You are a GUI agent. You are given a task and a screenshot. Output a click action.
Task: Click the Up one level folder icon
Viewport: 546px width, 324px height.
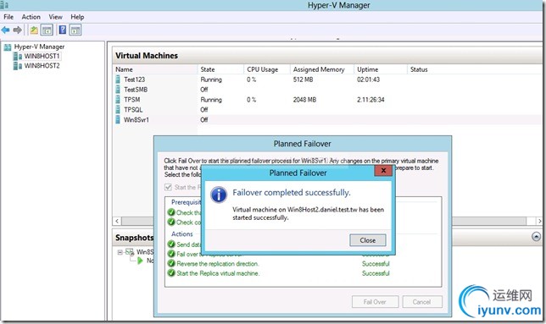[34, 30]
